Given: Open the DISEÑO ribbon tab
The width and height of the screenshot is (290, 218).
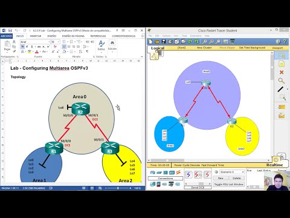Looking at the screenshot, I should [52, 36].
